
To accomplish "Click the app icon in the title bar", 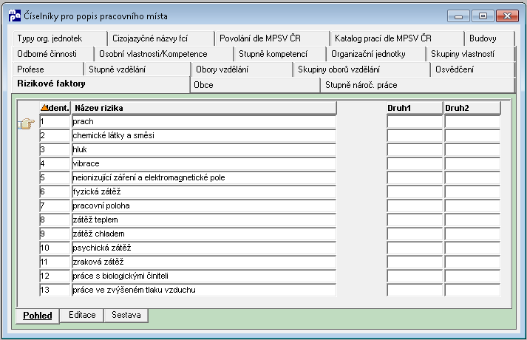I will (15, 16).
